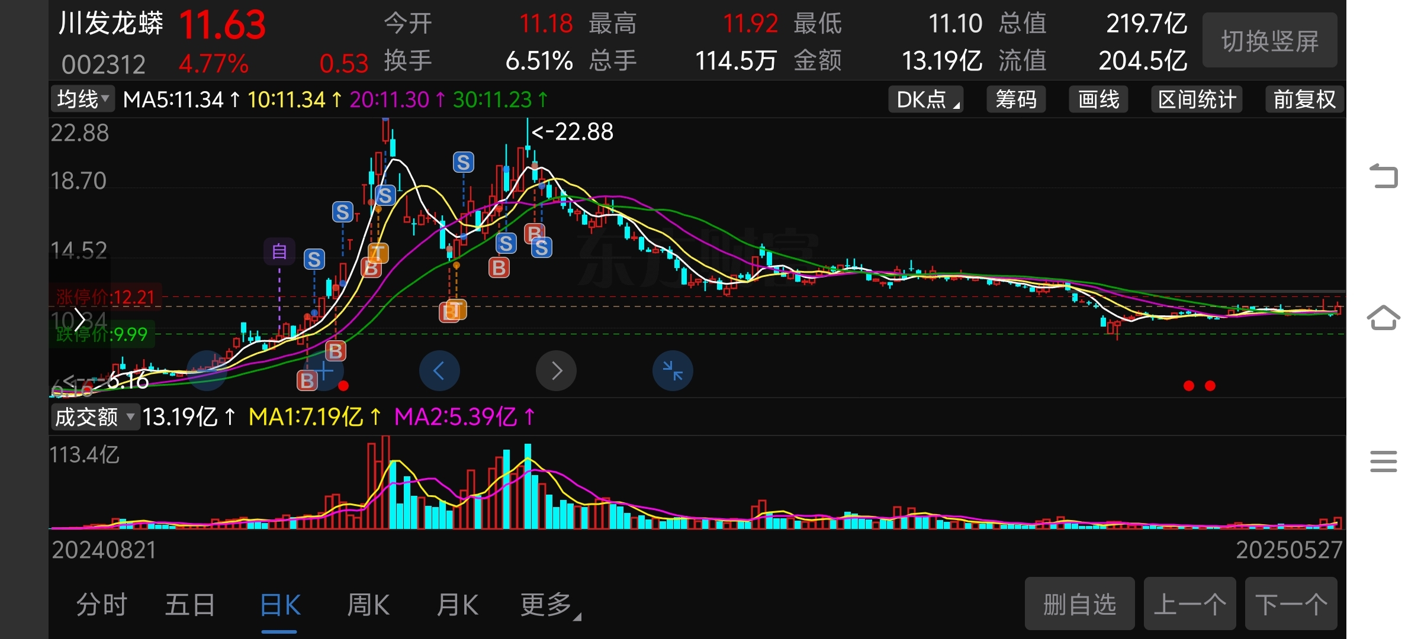
Task: Tap the current price 11.63
Action: [222, 25]
